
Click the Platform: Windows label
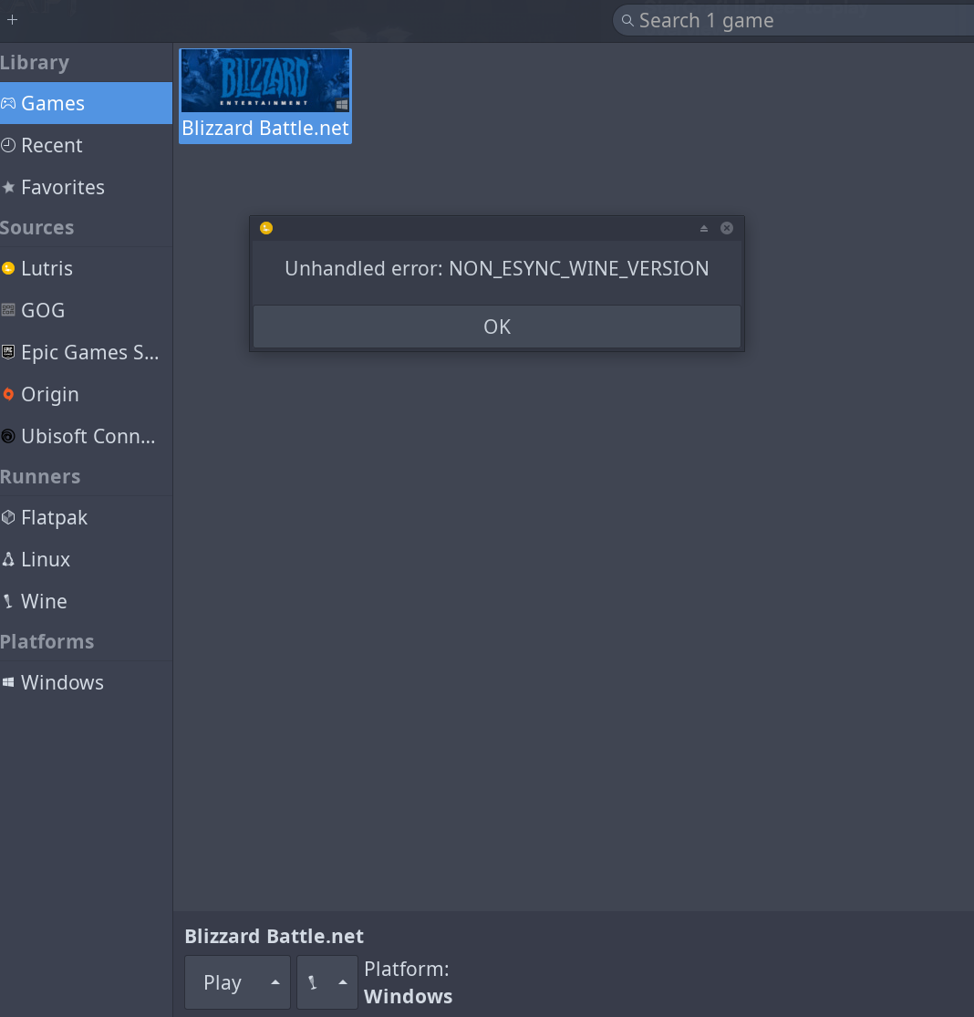coord(408,982)
